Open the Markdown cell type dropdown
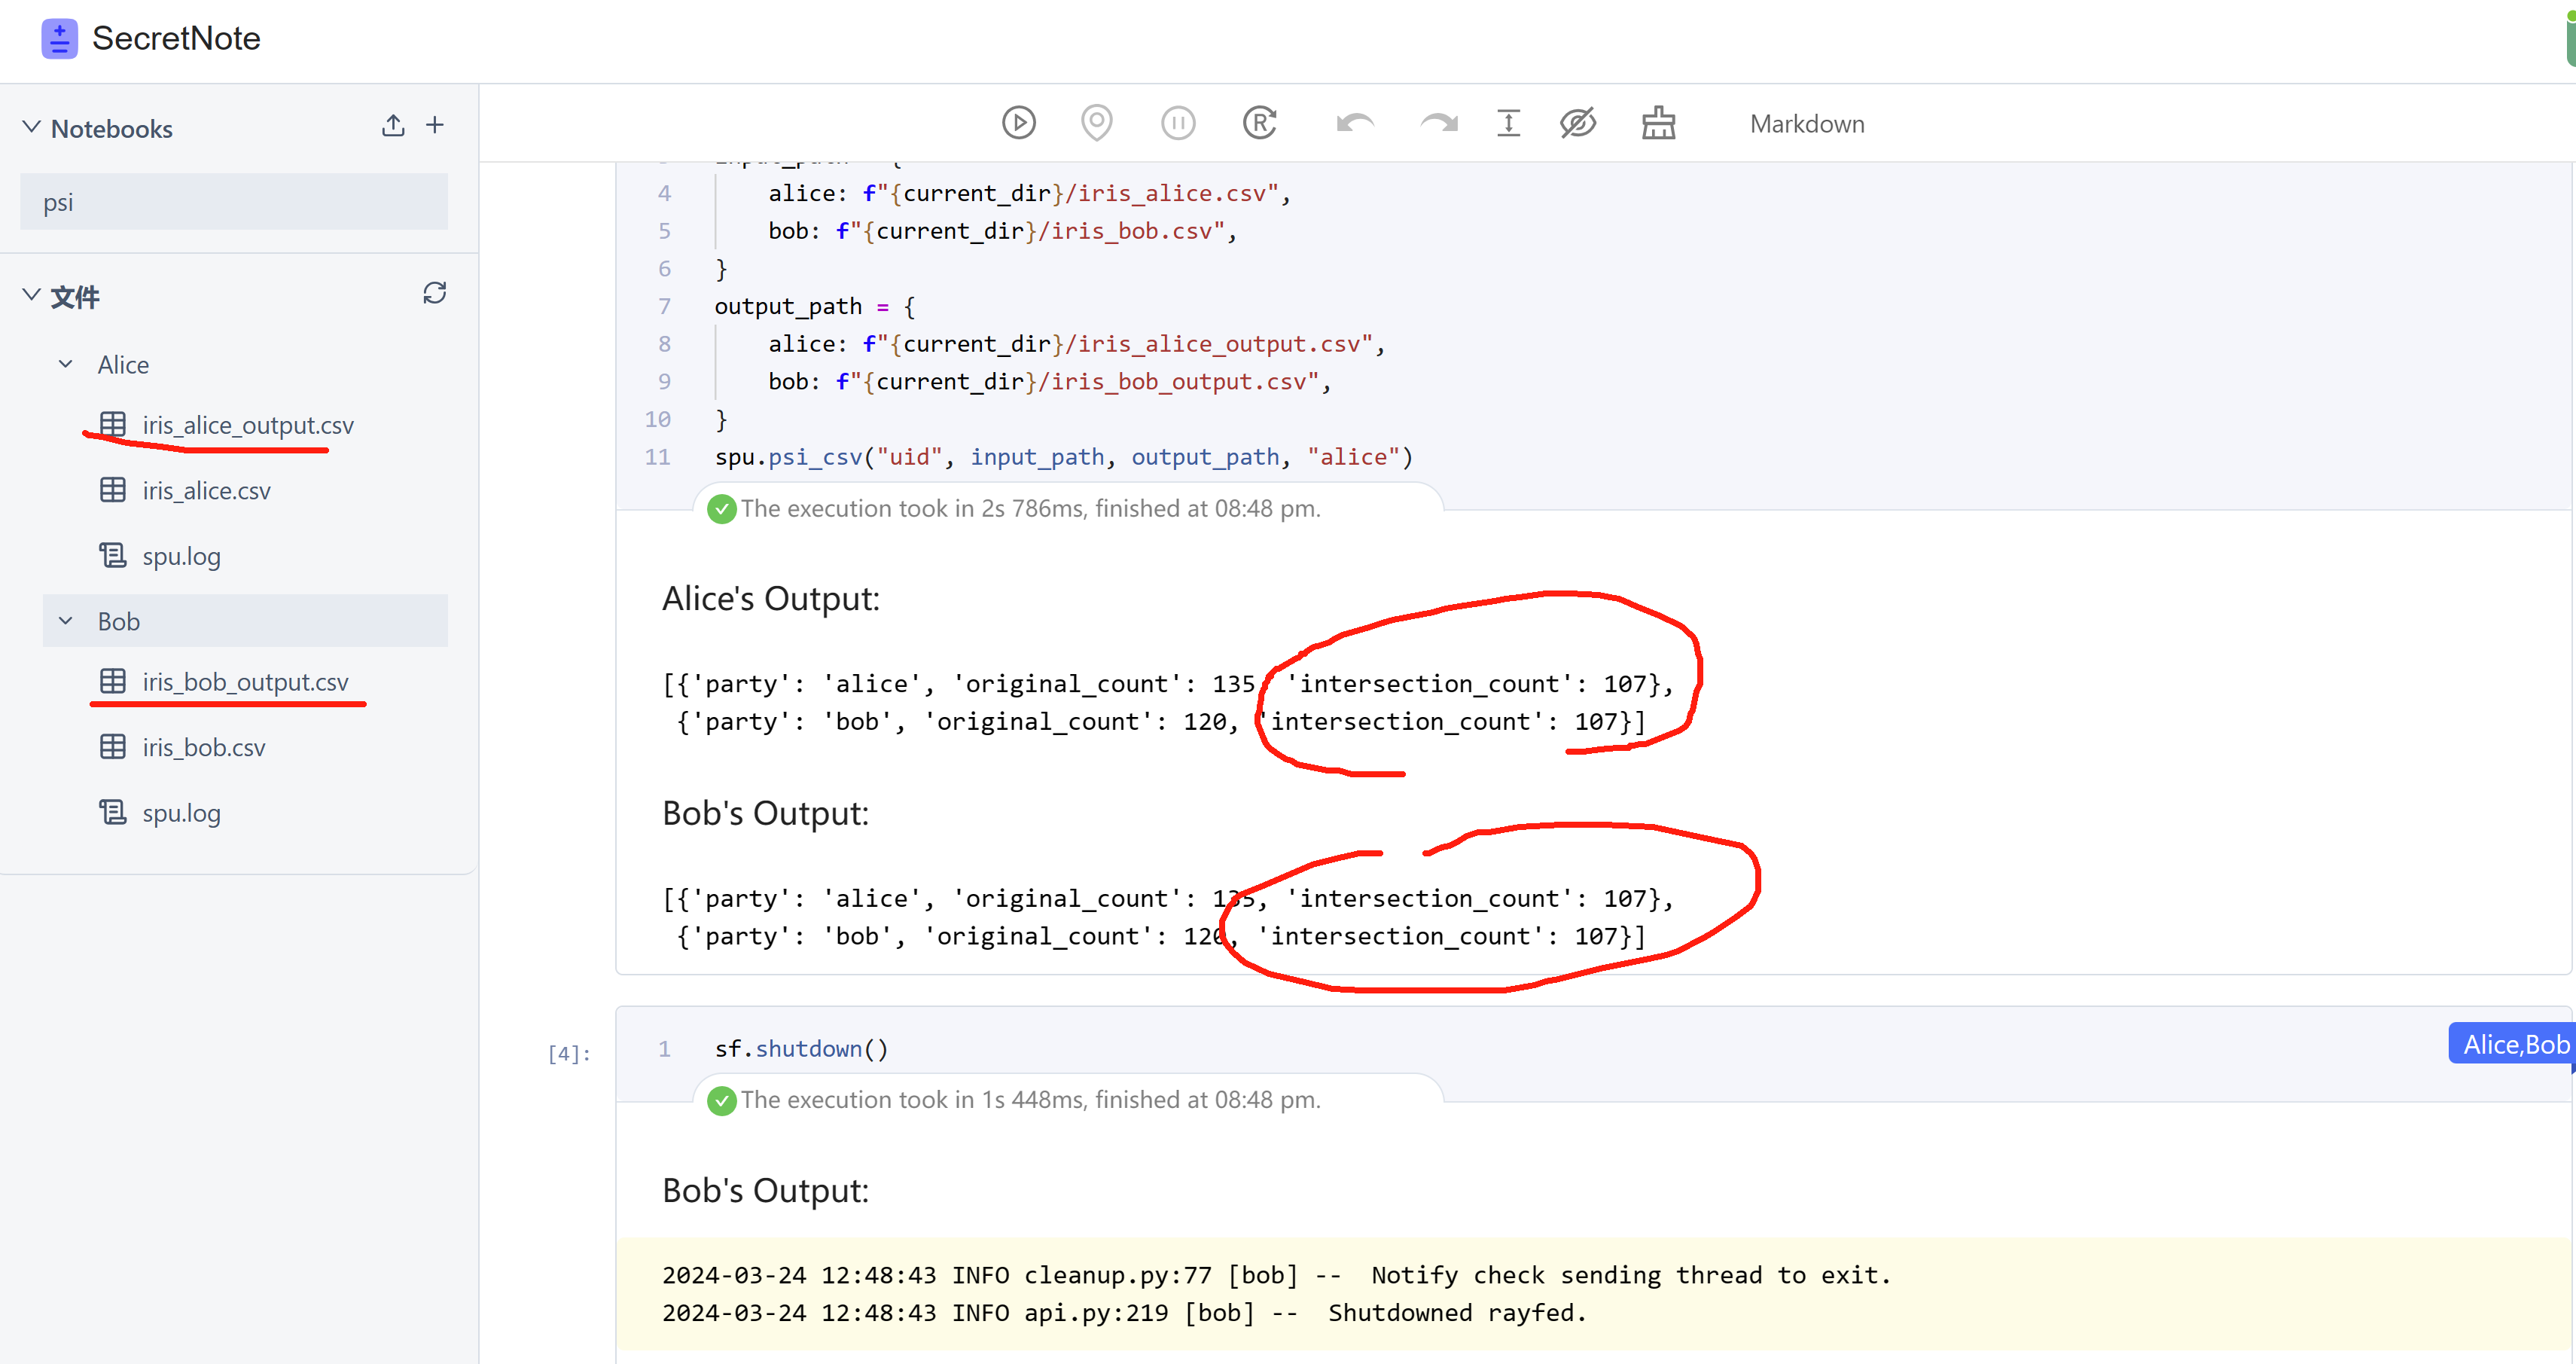 pos(1806,124)
